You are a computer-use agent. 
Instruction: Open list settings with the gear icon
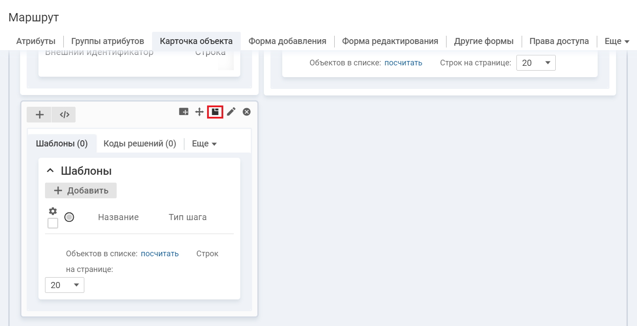(x=53, y=211)
